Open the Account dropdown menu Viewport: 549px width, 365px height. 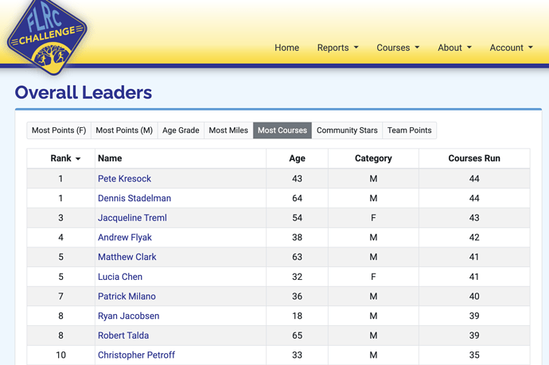click(511, 48)
